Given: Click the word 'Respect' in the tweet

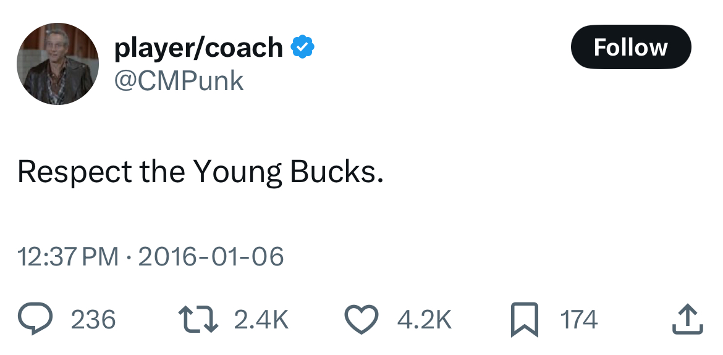Looking at the screenshot, I should pyautogui.click(x=75, y=172).
